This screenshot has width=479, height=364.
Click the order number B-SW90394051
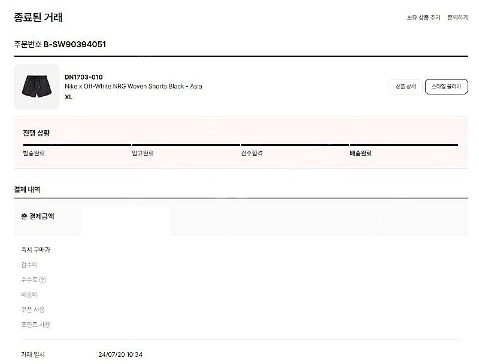coord(74,44)
